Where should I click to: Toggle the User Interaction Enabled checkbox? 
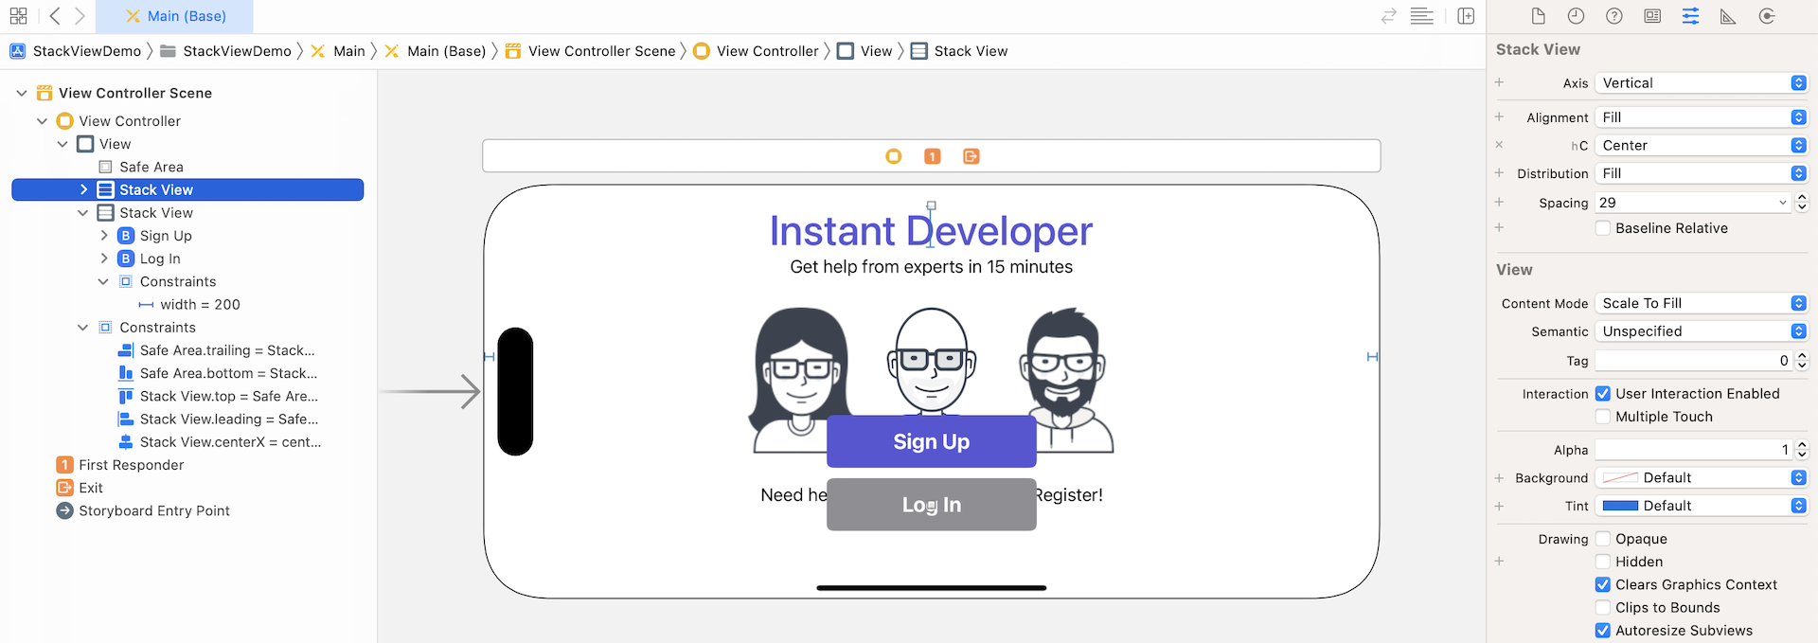(1603, 394)
